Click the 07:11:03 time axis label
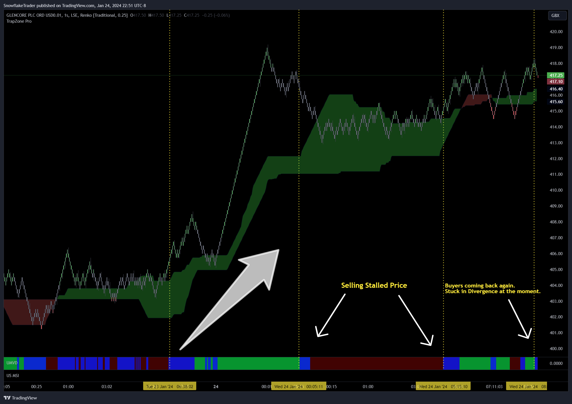 (x=494, y=386)
